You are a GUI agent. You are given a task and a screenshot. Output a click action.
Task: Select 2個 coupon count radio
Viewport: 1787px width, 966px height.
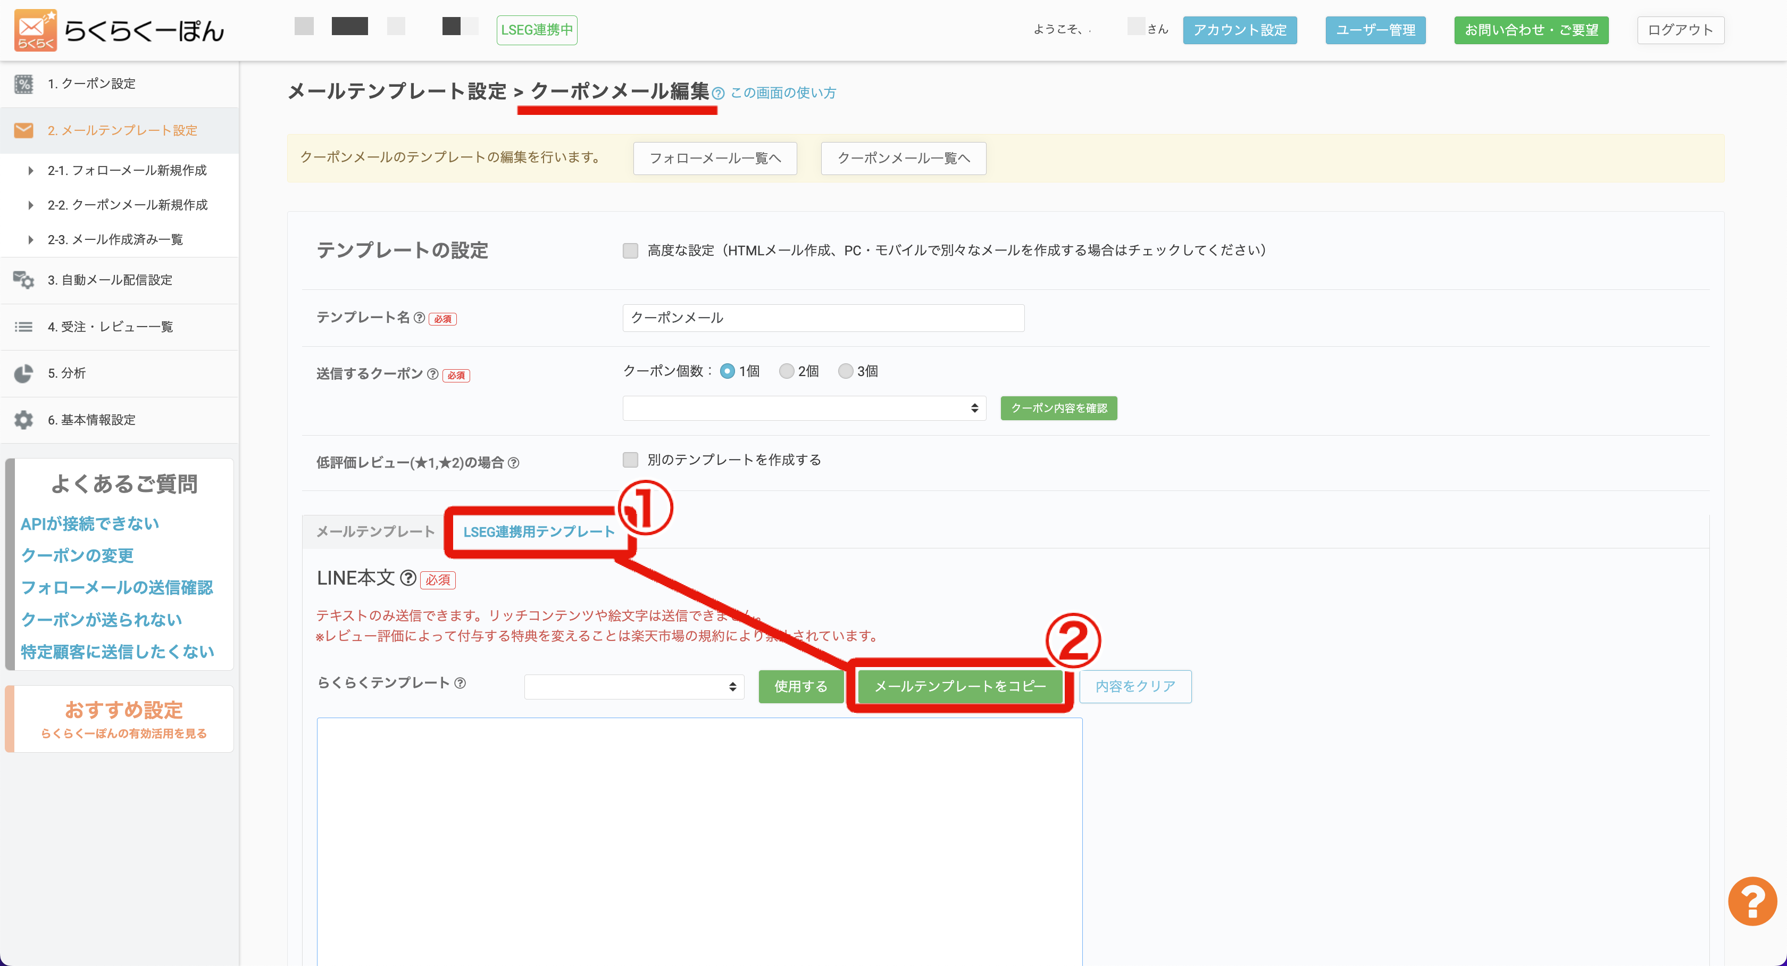tap(786, 371)
